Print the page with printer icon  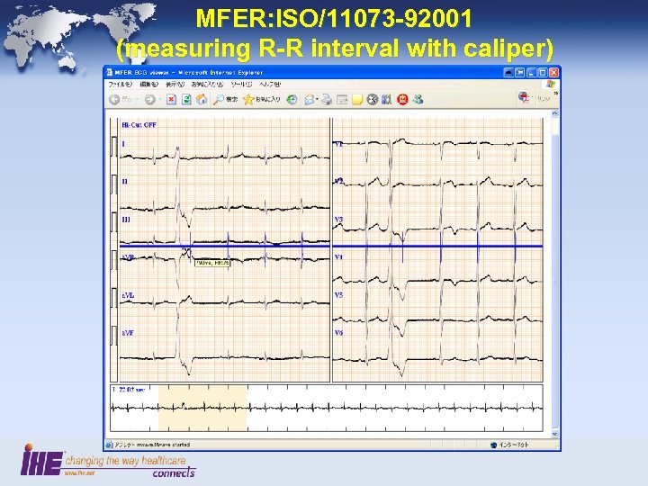(327, 100)
